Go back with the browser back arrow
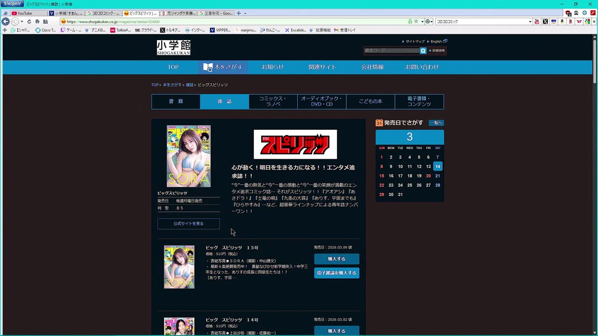The height and width of the screenshot is (336, 598). click(6, 21)
